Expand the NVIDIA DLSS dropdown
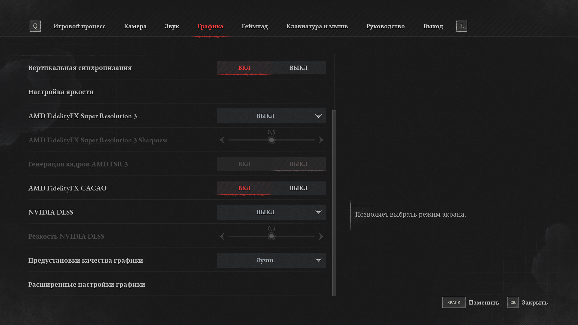Screen dimensions: 578x325 (x=271, y=212)
